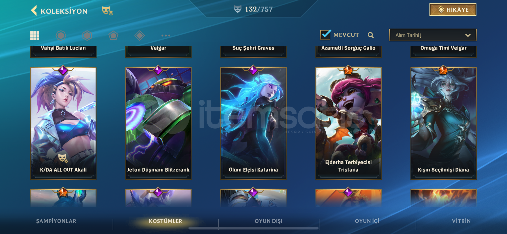Switch to the OYUN DIŞI tab
Image resolution: width=507 pixels, height=234 pixels.
[268, 221]
